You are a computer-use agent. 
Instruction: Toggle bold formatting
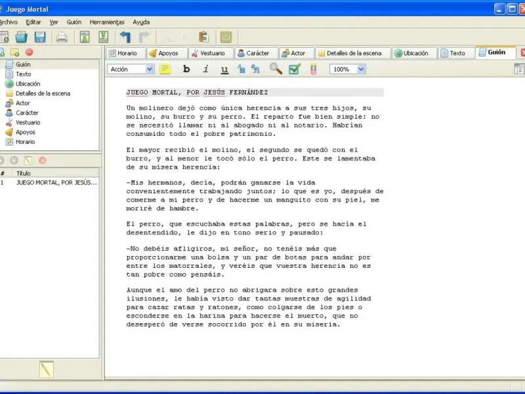click(x=186, y=69)
